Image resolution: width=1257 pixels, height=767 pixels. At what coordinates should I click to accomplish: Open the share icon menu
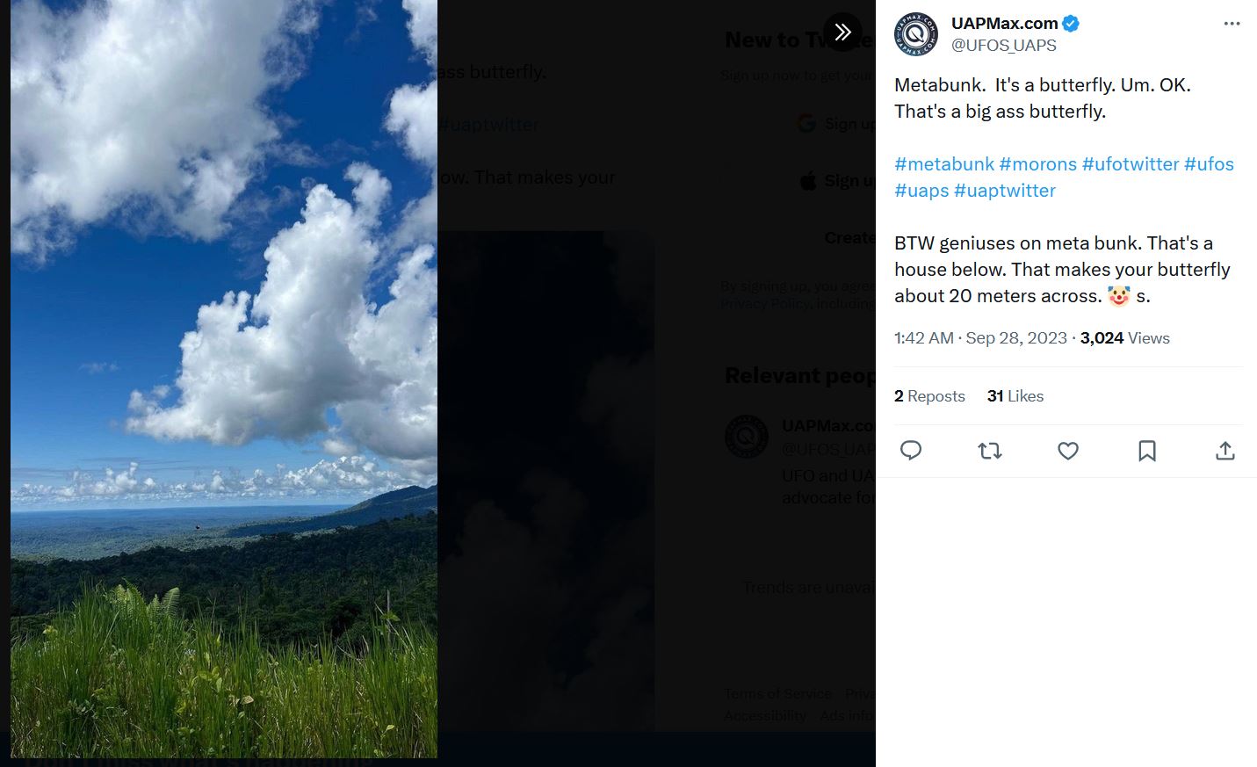pyautogui.click(x=1225, y=451)
